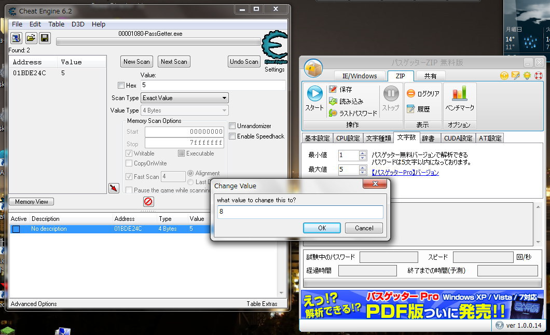The width and height of the screenshot is (550, 335).
Task: Click the スタート play icon in PassGetter
Action: tap(314, 93)
